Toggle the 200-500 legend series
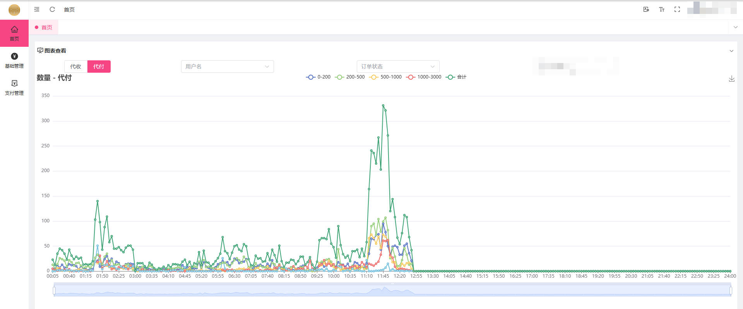 pos(350,77)
